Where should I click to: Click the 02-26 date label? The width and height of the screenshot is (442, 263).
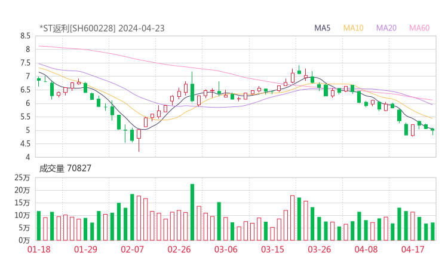click(179, 249)
